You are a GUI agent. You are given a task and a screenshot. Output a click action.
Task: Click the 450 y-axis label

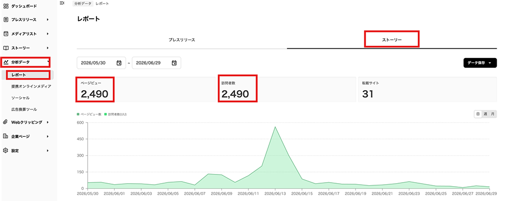[x=81, y=139]
